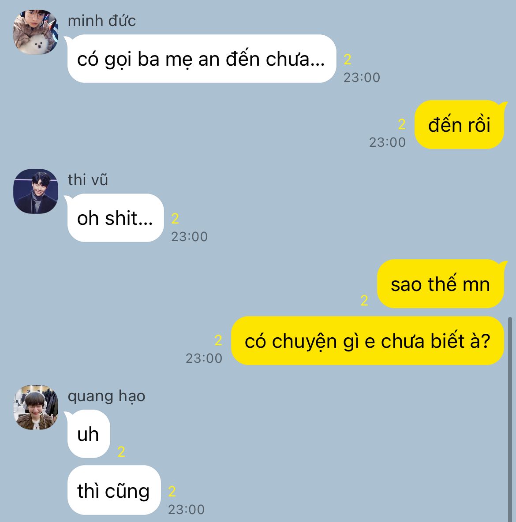Tap the yellow 'đến rồi' bubble
516x522 pixels.
[460, 125]
